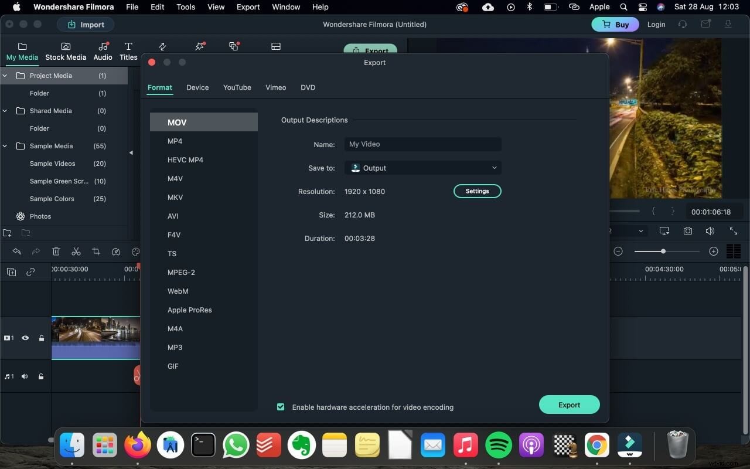Open the Titles panel icon
This screenshot has width=750, height=469.
pyautogui.click(x=128, y=50)
